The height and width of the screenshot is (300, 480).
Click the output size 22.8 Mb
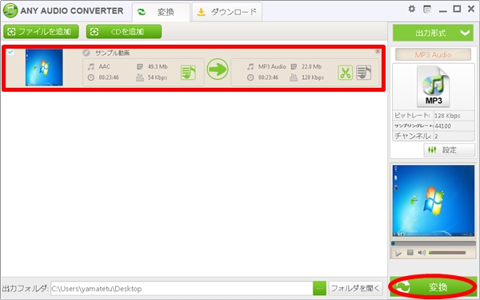pyautogui.click(x=311, y=66)
